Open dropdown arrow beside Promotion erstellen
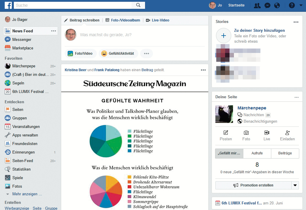The height and width of the screenshot is (210, 306). 295,185
